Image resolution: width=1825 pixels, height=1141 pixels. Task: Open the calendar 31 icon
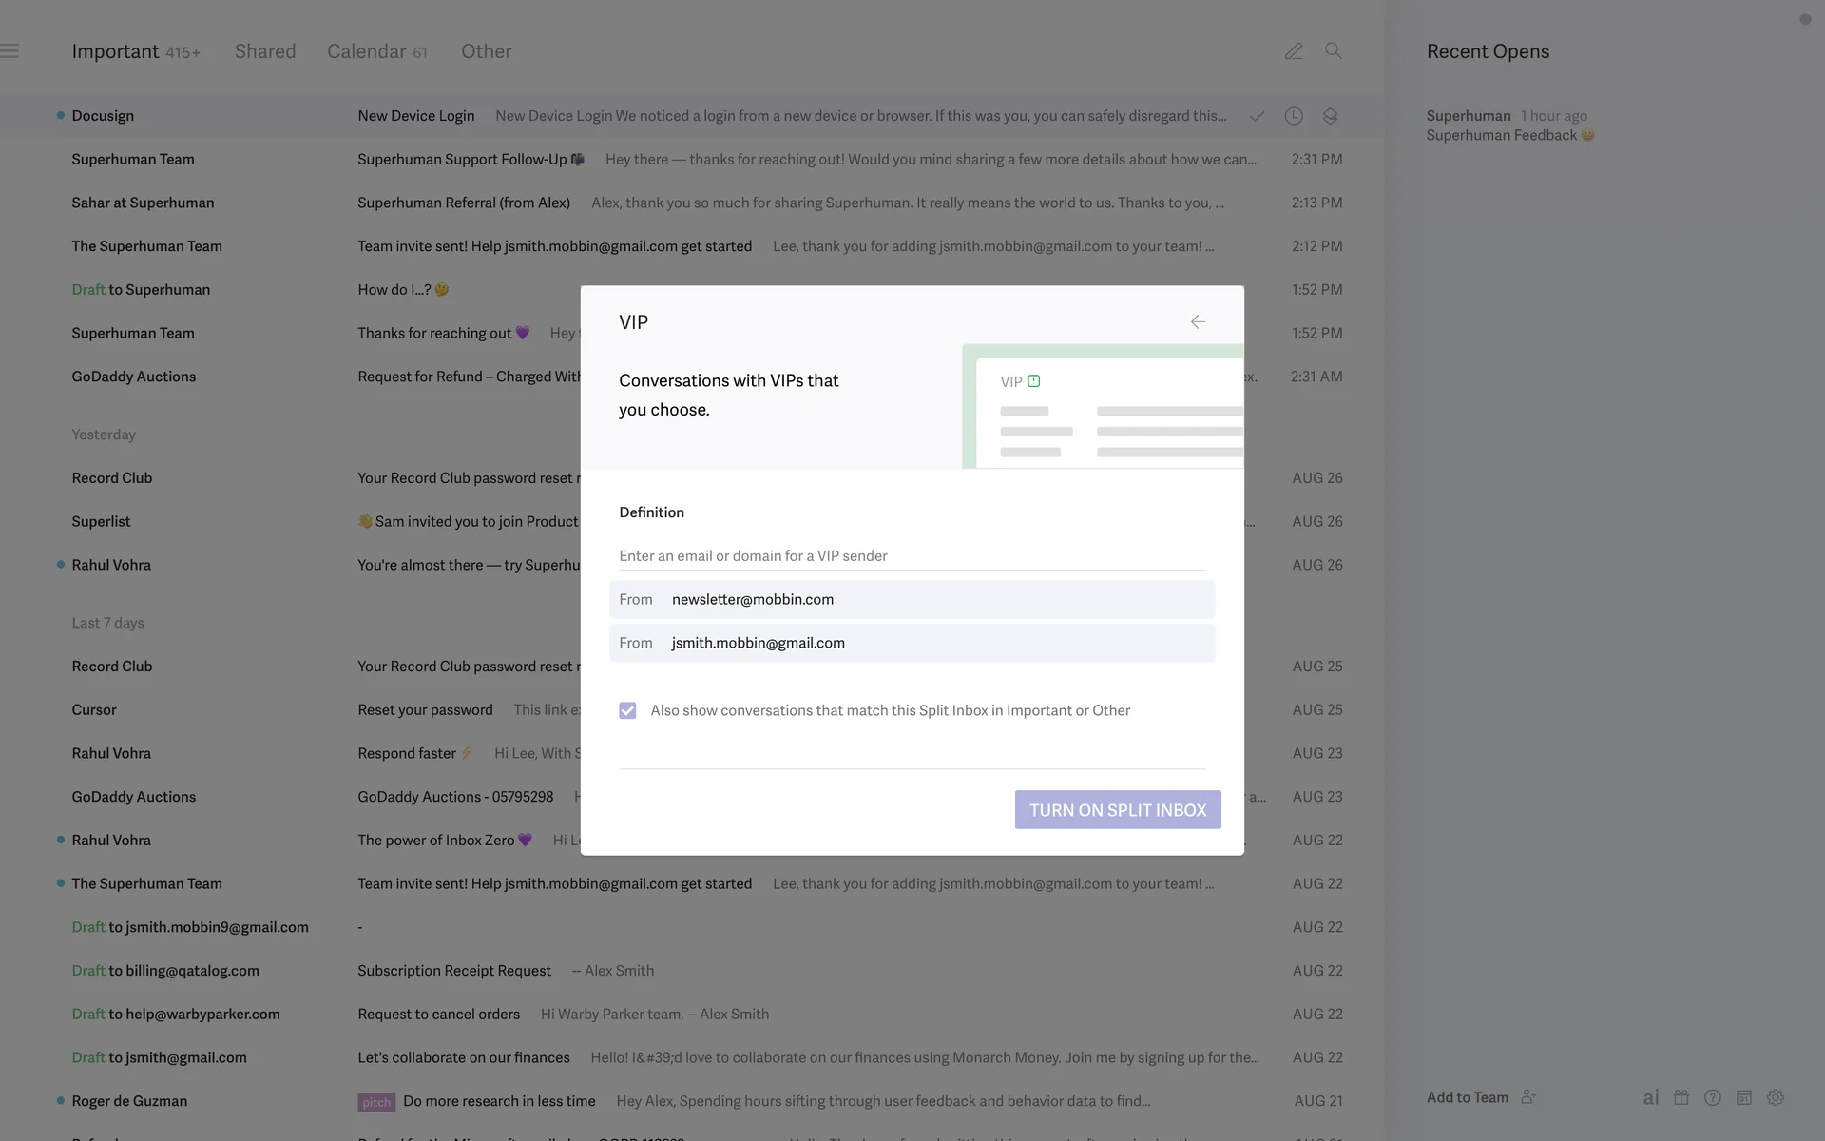coord(1744,1097)
